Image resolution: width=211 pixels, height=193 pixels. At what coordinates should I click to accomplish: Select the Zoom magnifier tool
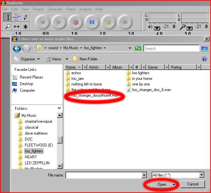tap(8, 26)
